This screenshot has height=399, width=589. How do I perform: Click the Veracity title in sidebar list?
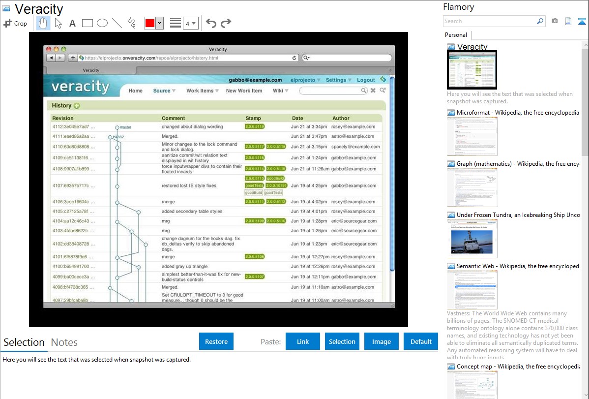tap(472, 47)
